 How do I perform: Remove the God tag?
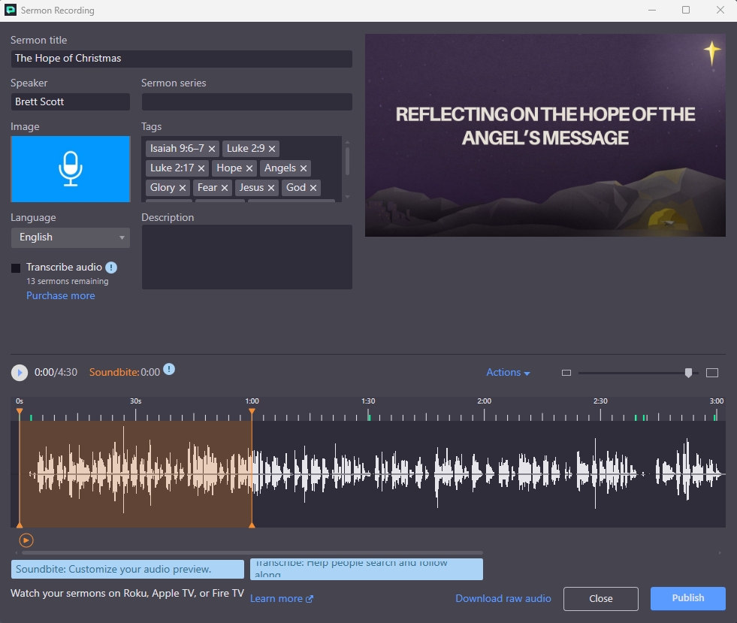[x=313, y=188]
